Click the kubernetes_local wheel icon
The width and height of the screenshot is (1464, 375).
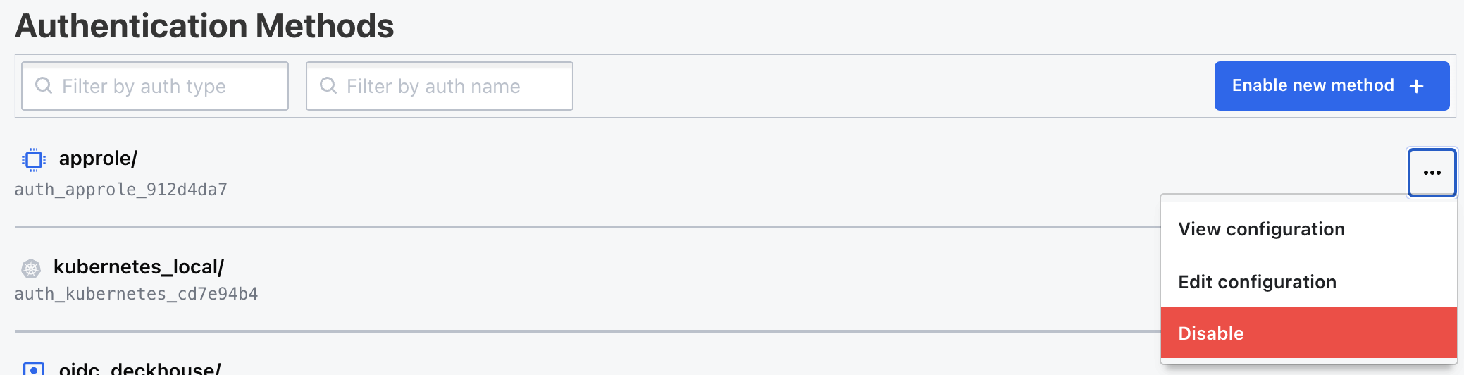click(x=31, y=268)
